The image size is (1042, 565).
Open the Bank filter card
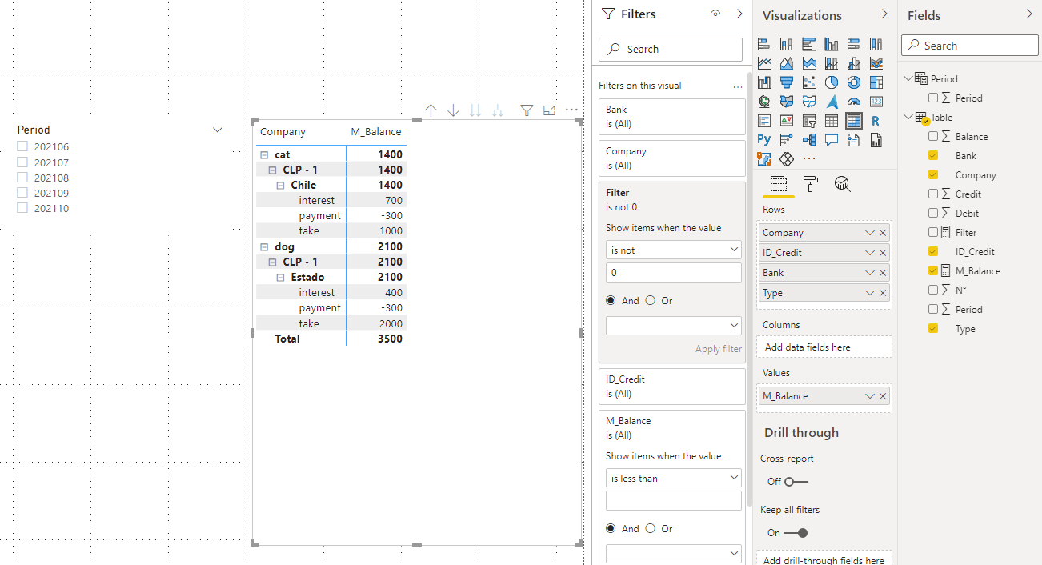[671, 117]
